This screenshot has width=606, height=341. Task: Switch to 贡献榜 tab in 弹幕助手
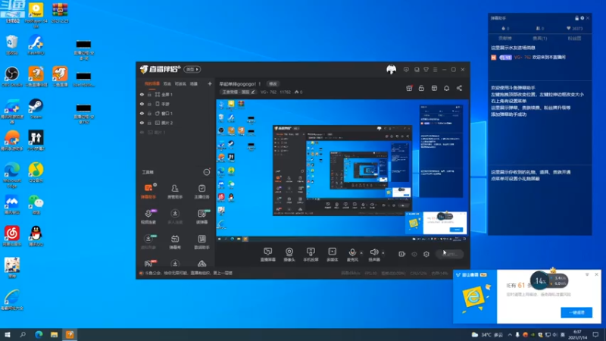coord(504,39)
